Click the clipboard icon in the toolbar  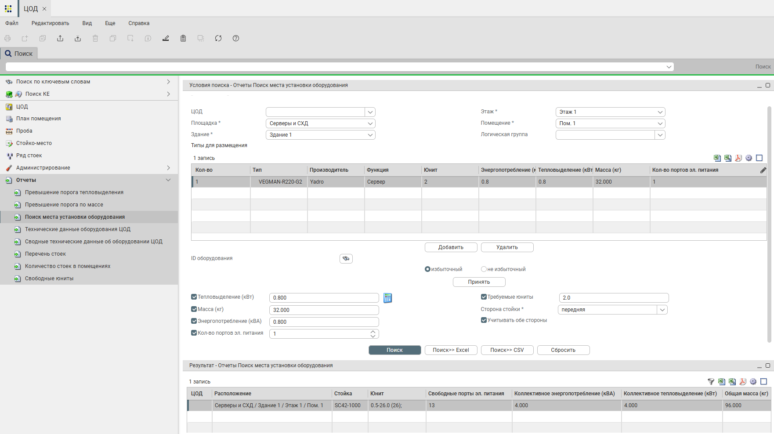click(x=183, y=39)
